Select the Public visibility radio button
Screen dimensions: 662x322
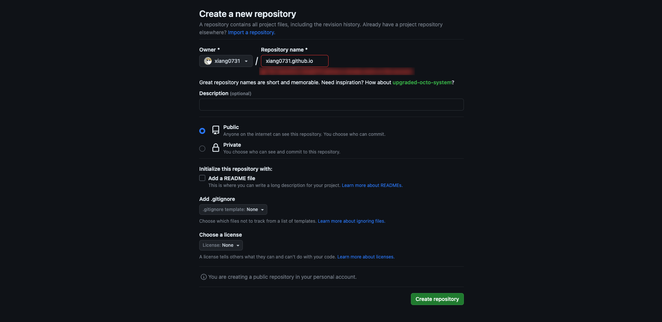click(x=202, y=131)
